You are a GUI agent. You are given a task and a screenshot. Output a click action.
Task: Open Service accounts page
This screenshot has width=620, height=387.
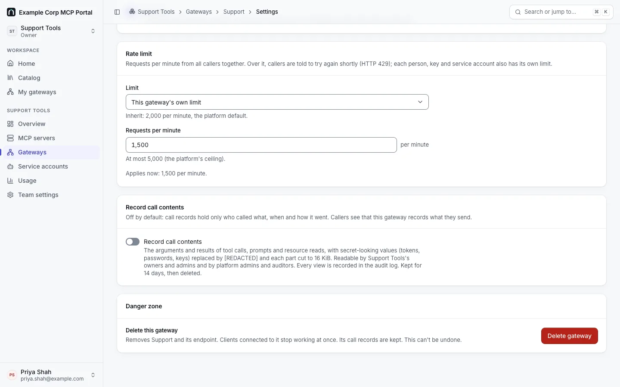52,166
